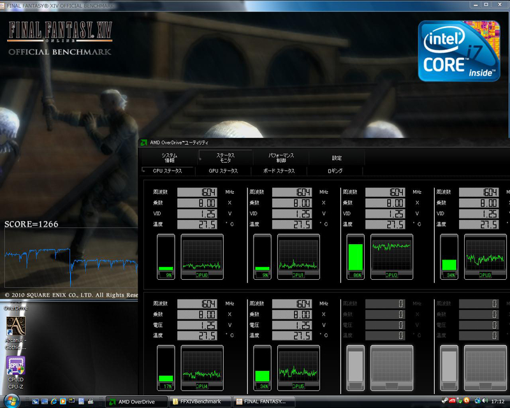510x408 pixels.
Task: Click the orange circular tray icon
Action: (467, 400)
